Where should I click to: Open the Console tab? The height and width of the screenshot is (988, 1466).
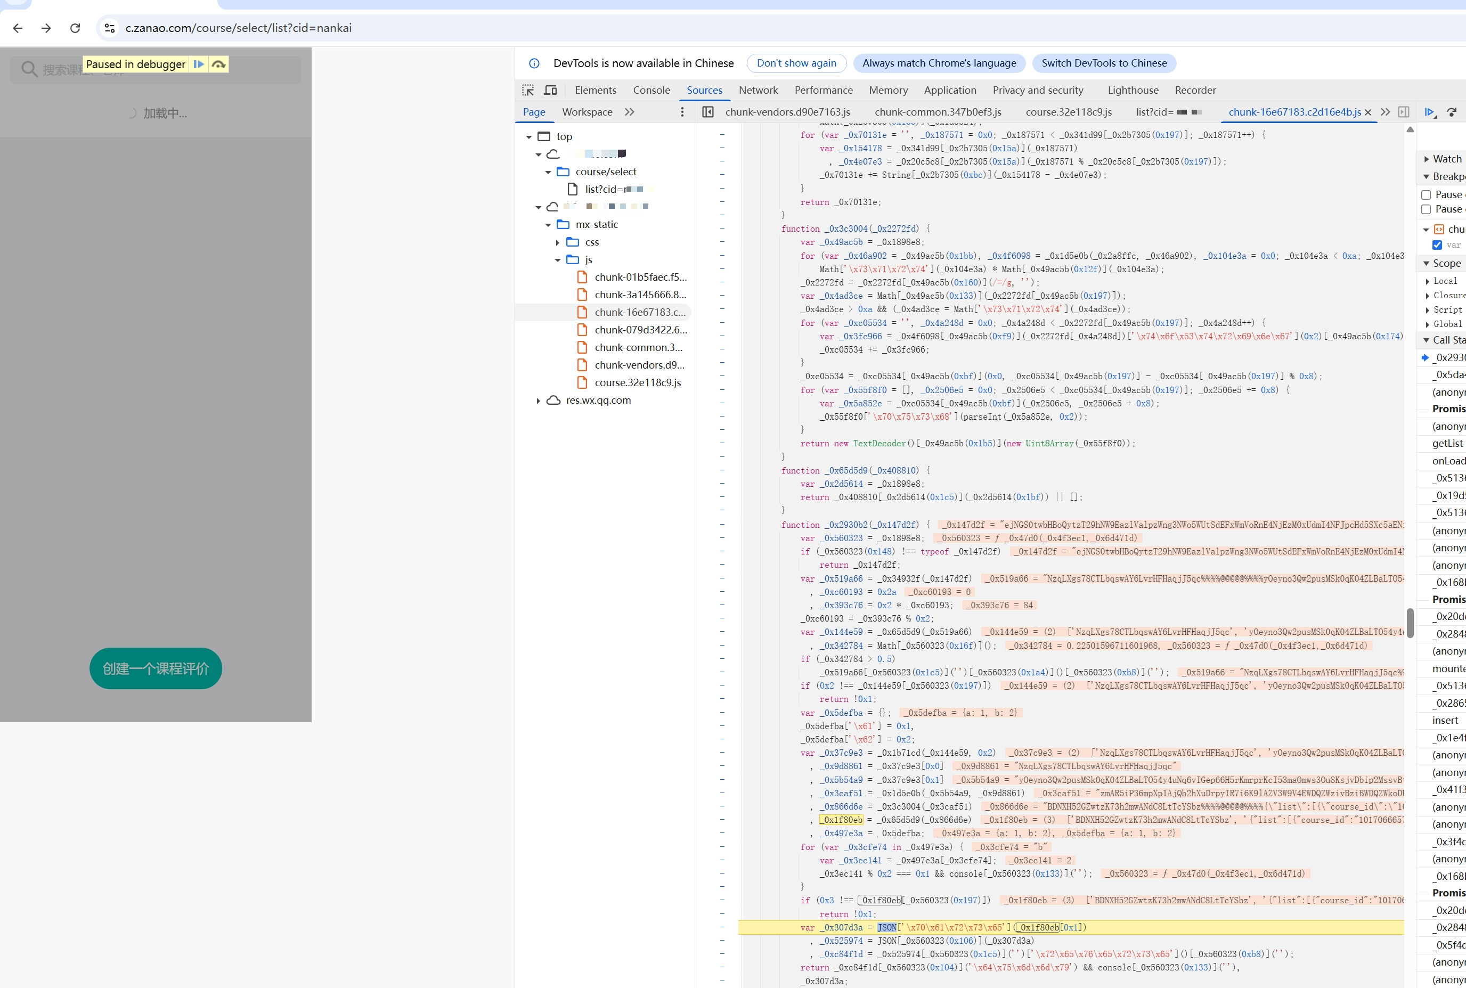pos(651,90)
